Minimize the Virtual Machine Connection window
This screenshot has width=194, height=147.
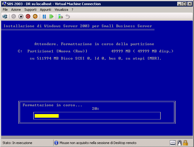(x=179, y=4)
